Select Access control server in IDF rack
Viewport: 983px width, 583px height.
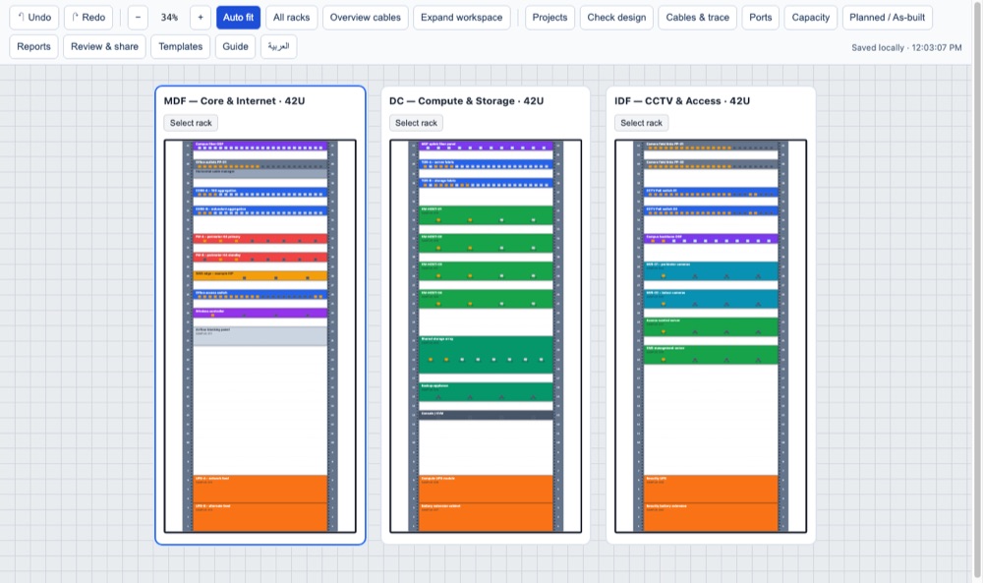(711, 326)
